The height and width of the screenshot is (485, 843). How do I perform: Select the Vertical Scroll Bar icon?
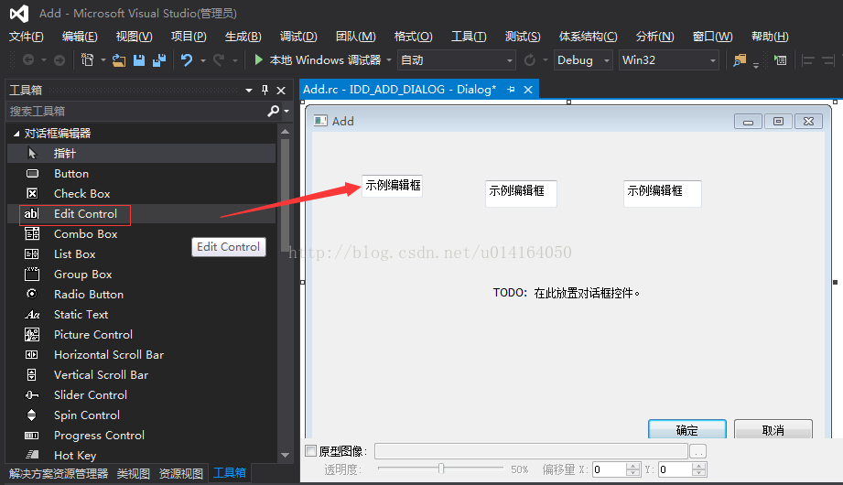click(32, 375)
